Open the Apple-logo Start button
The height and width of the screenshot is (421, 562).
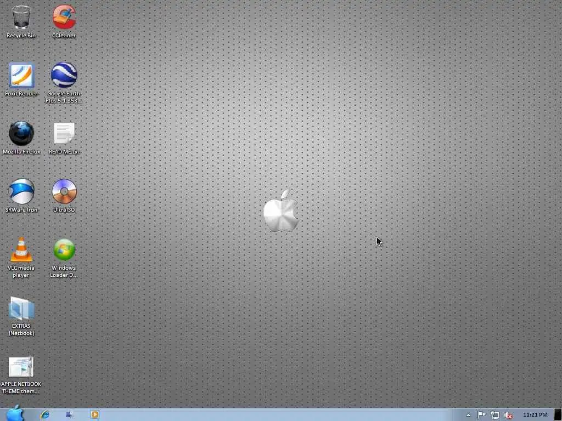point(14,414)
